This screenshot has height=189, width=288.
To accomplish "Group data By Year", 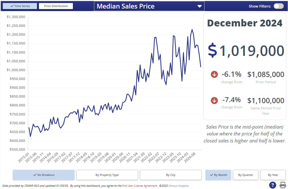I will (273, 175).
